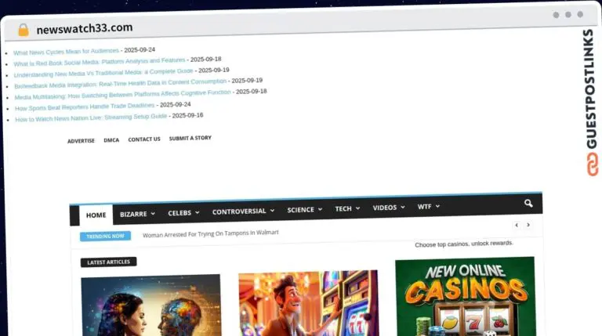Open the slot machine cartoon article thumbnail

pyautogui.click(x=308, y=303)
